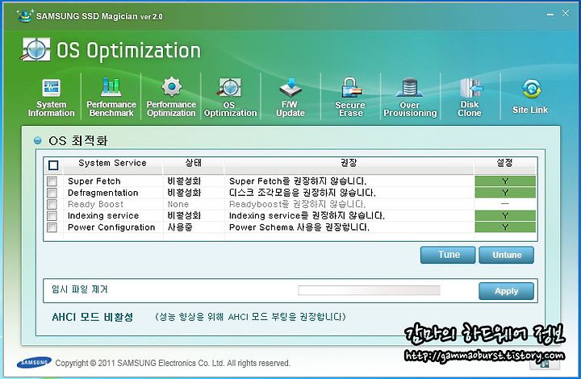This screenshot has height=379, width=581.
Task: Click the 임시 파일 제거 label
Action: click(80, 289)
